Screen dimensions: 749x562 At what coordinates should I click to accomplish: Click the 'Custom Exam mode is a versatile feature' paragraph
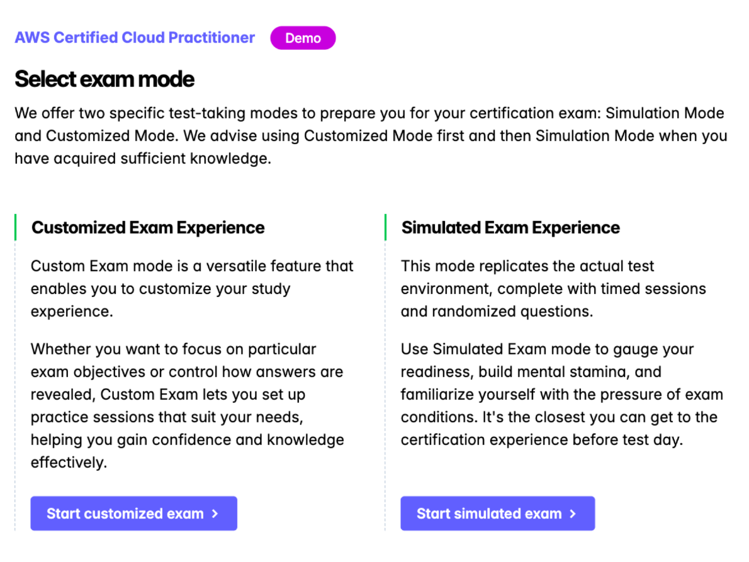[192, 288]
